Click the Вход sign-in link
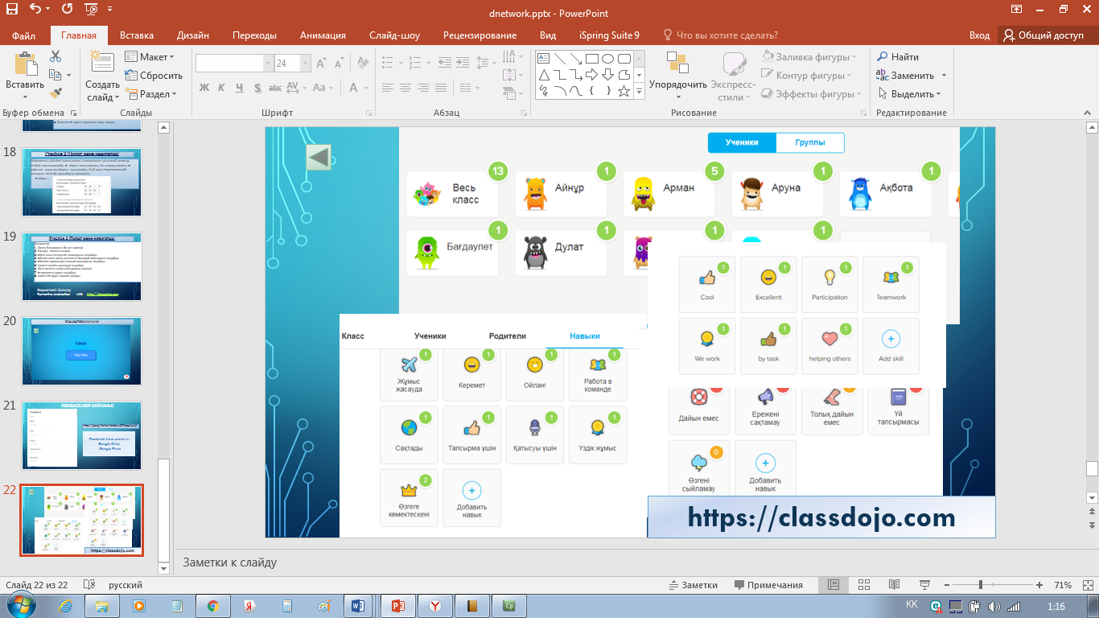 (x=979, y=35)
